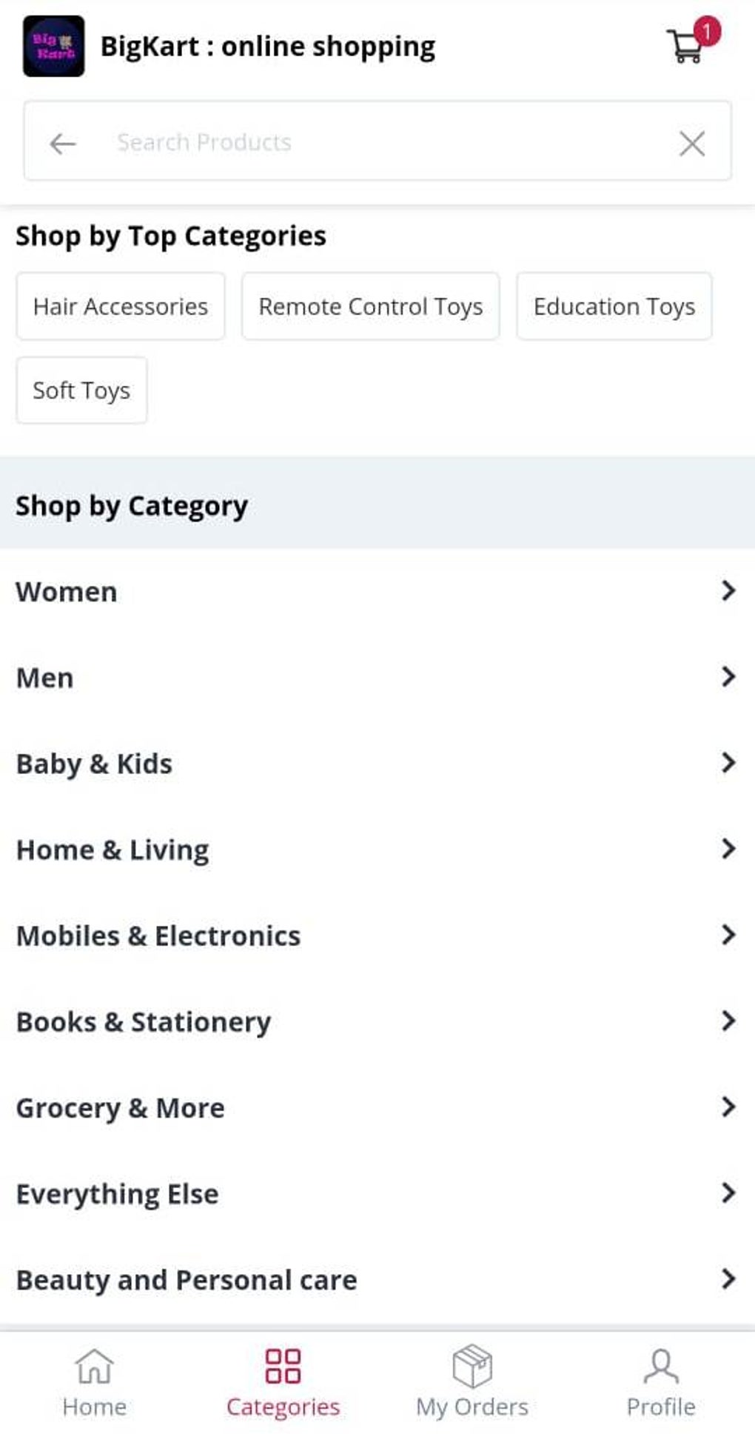Type in the Search Products field
The height and width of the screenshot is (1434, 755).
click(x=370, y=142)
